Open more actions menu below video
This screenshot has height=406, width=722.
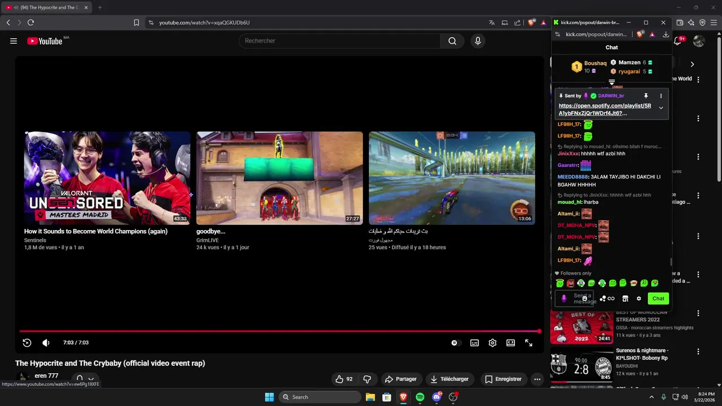tap(537, 379)
